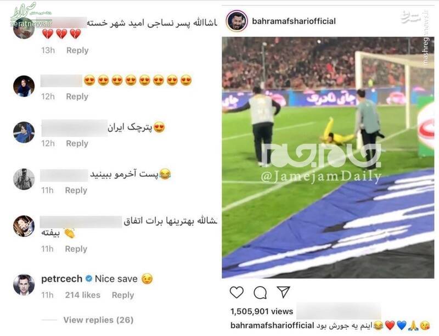Open the avatar of the heart-eyes emoji commenter
The image size is (439, 336).
(24, 86)
